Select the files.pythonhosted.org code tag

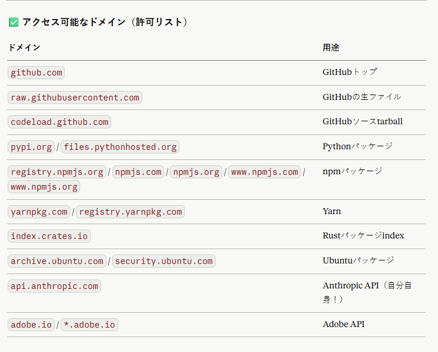click(120, 147)
